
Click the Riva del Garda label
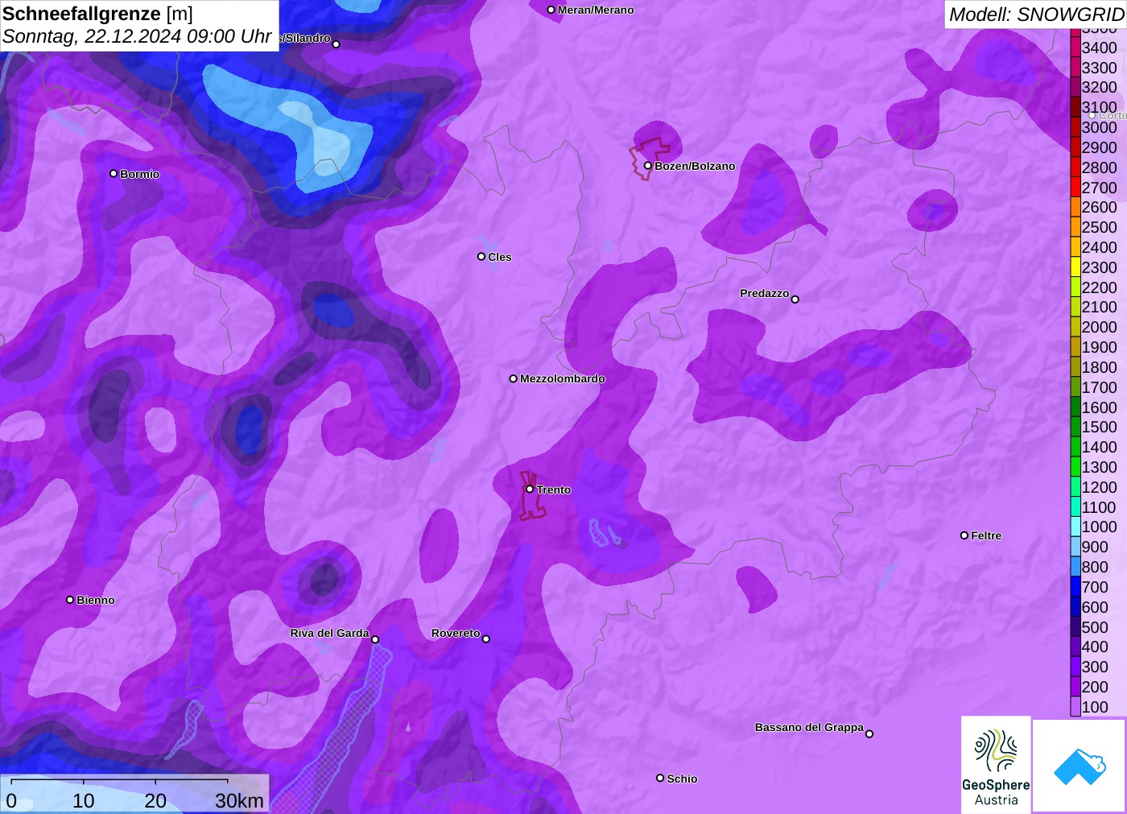[x=329, y=633]
